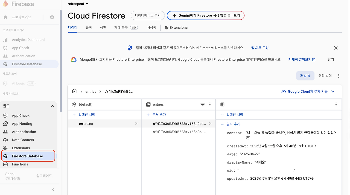
Task: Click the entries breadcrumb
Action: (91, 92)
